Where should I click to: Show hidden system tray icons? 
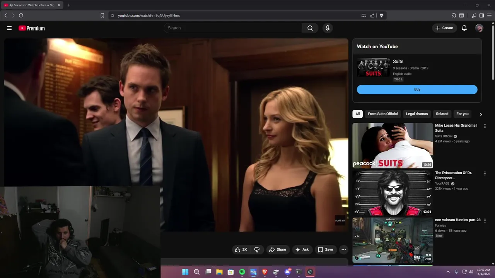(x=448, y=272)
